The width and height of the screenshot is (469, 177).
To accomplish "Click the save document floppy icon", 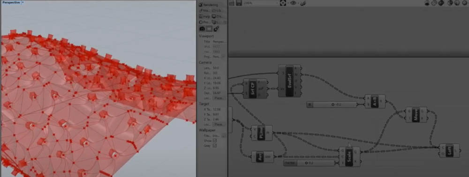I will 239,3.
